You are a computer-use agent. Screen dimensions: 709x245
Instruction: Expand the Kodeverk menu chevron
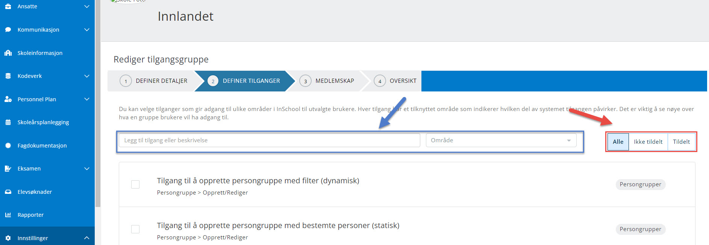click(86, 76)
